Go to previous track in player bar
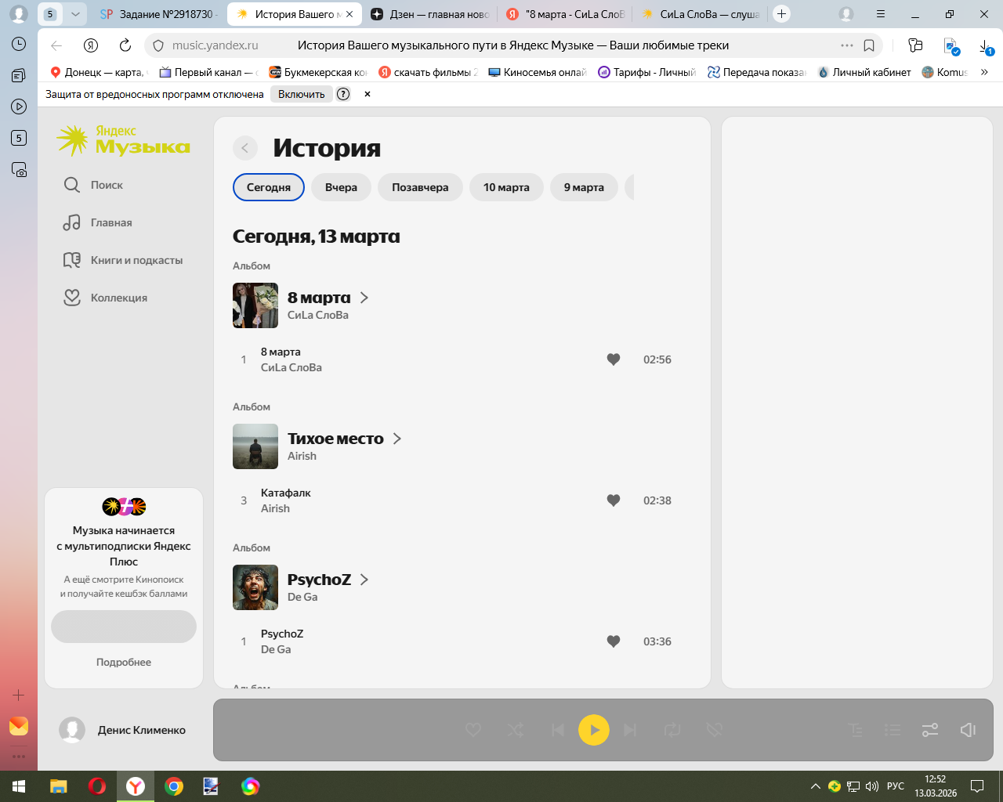The image size is (1003, 802). pyautogui.click(x=558, y=730)
